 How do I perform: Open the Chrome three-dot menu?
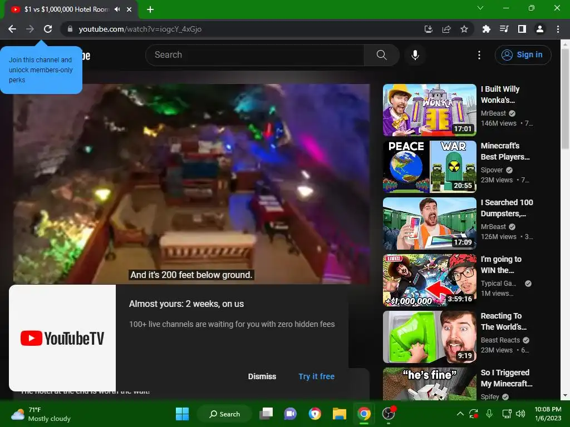pos(558,29)
